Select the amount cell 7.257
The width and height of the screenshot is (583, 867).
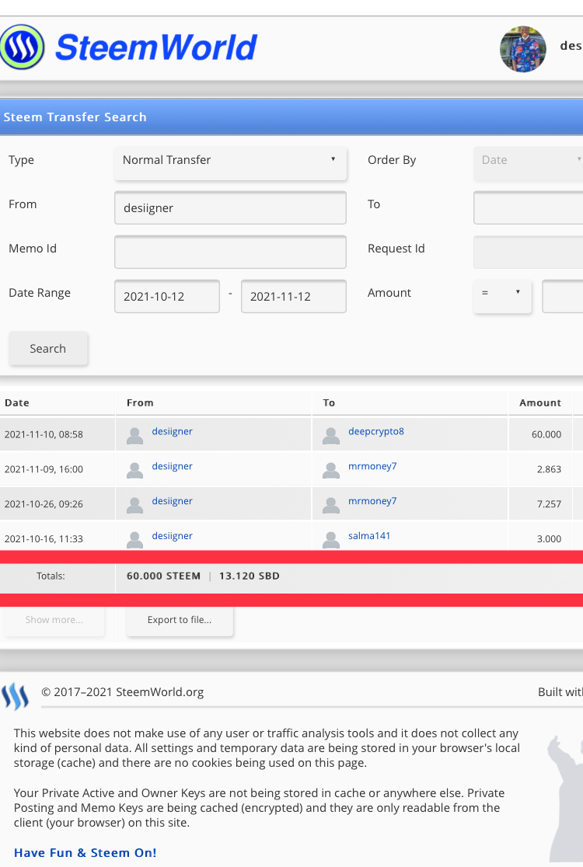(549, 504)
